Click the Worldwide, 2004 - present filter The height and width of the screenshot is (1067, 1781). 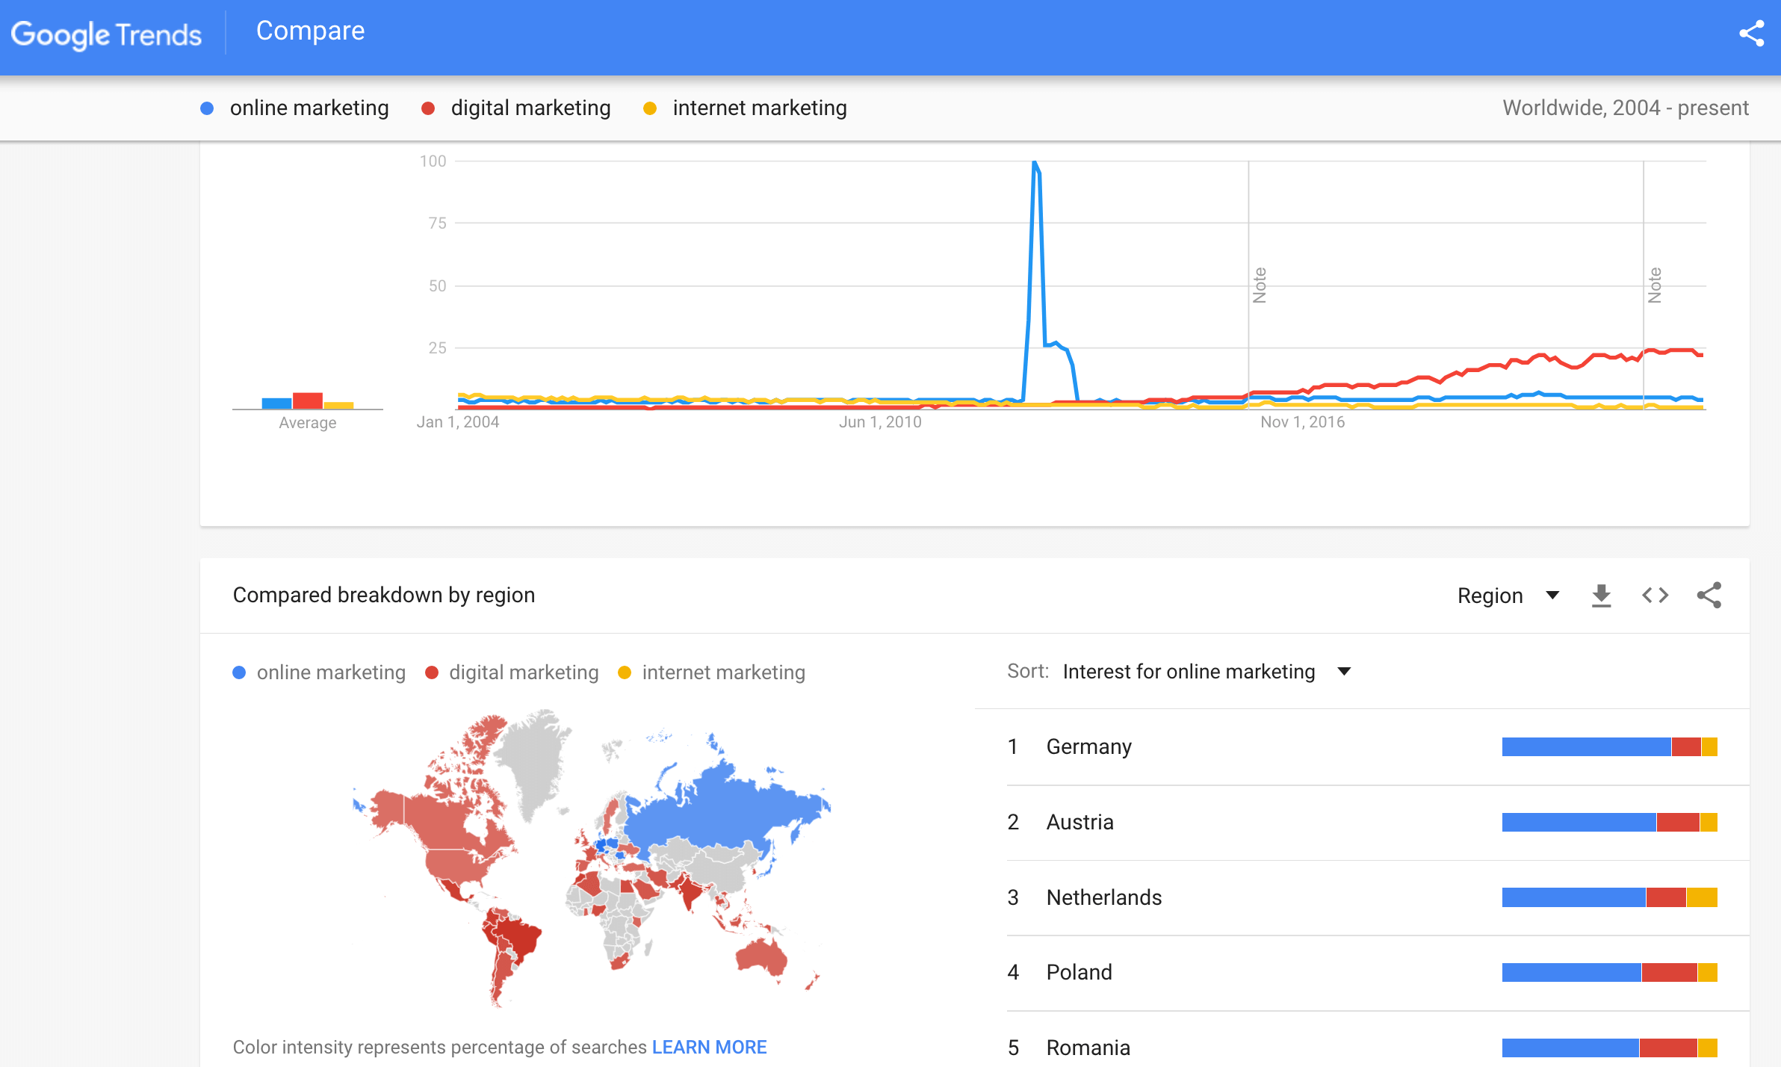(1625, 108)
